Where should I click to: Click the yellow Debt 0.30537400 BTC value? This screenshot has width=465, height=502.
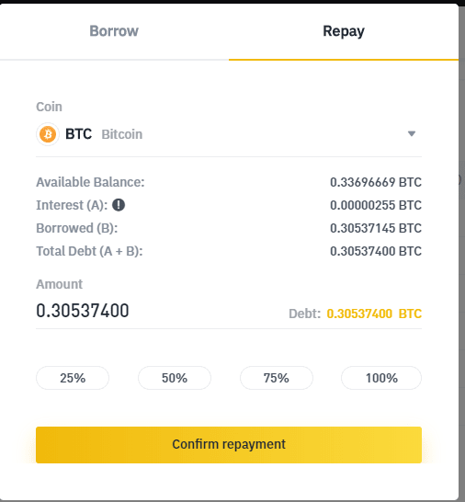point(374,314)
